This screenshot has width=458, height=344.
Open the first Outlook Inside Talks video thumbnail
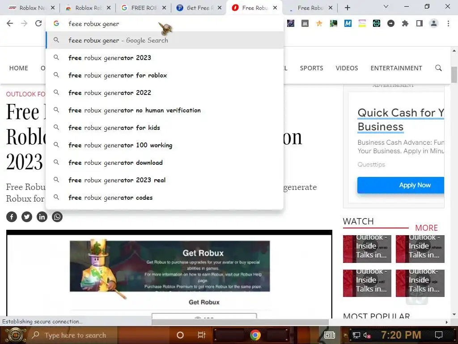367,249
